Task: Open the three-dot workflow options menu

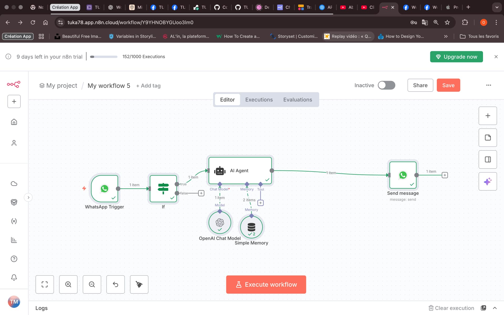Action: click(x=488, y=85)
